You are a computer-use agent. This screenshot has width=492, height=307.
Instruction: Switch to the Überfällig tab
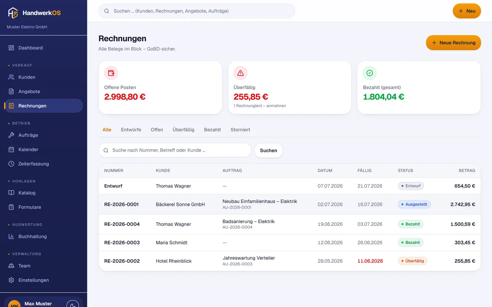click(x=183, y=130)
